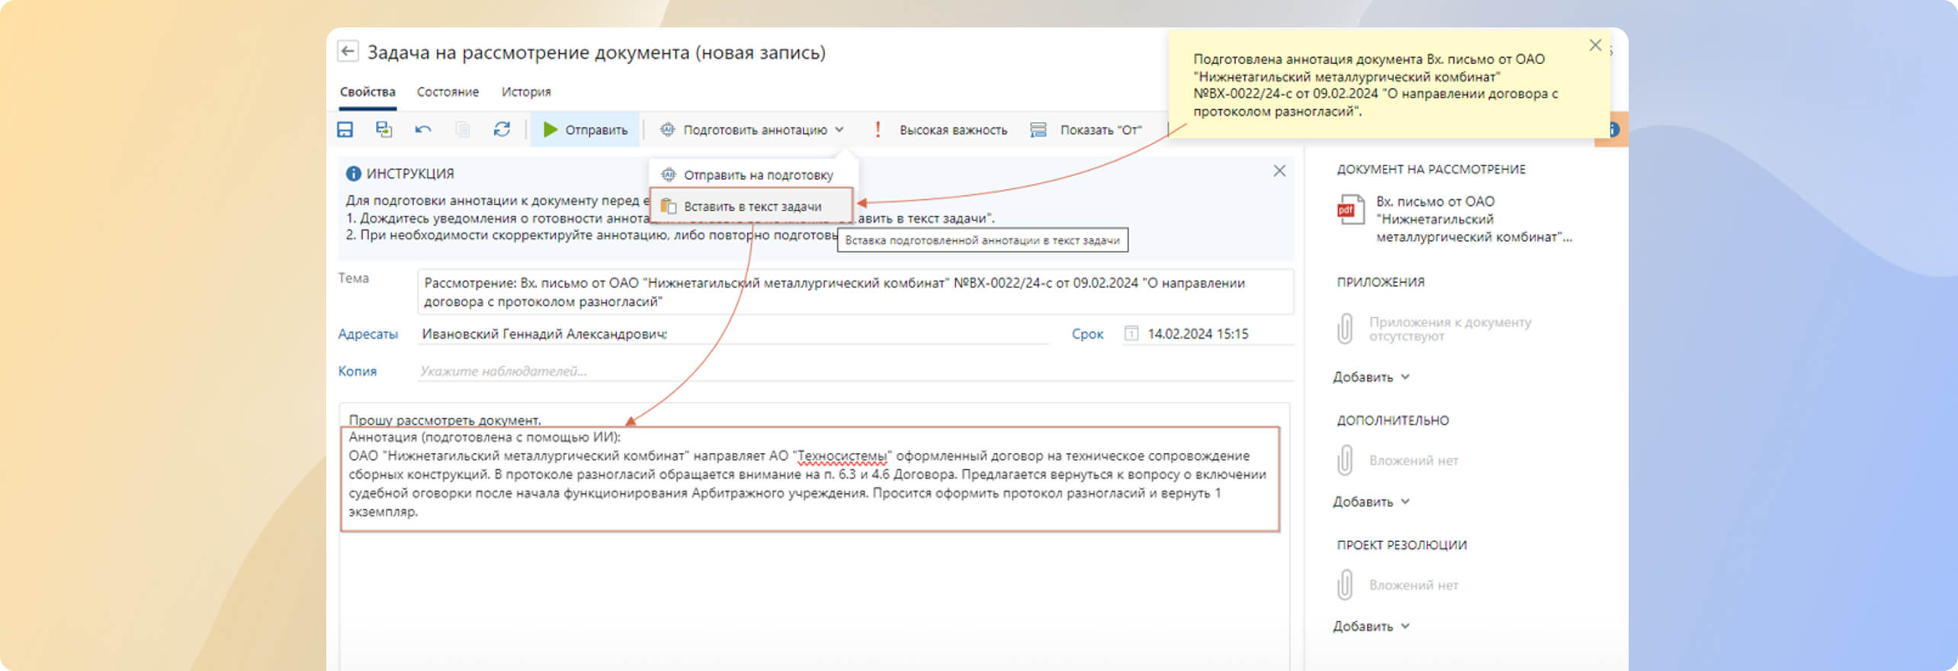Click the paperclip icon under ДОПОЛНИТЕЛЬНО
1958x671 pixels.
click(1345, 461)
